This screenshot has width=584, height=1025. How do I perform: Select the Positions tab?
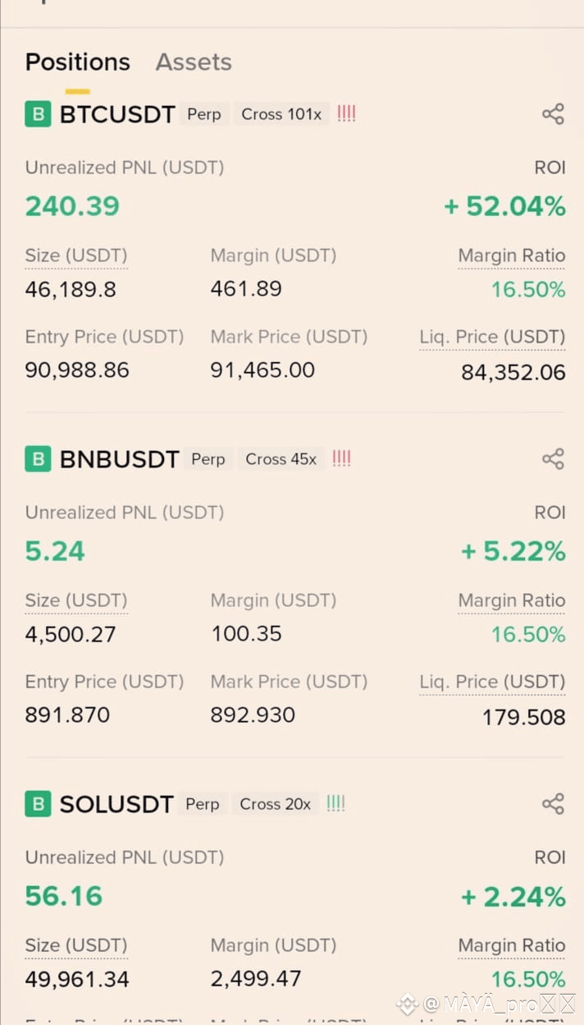click(78, 62)
